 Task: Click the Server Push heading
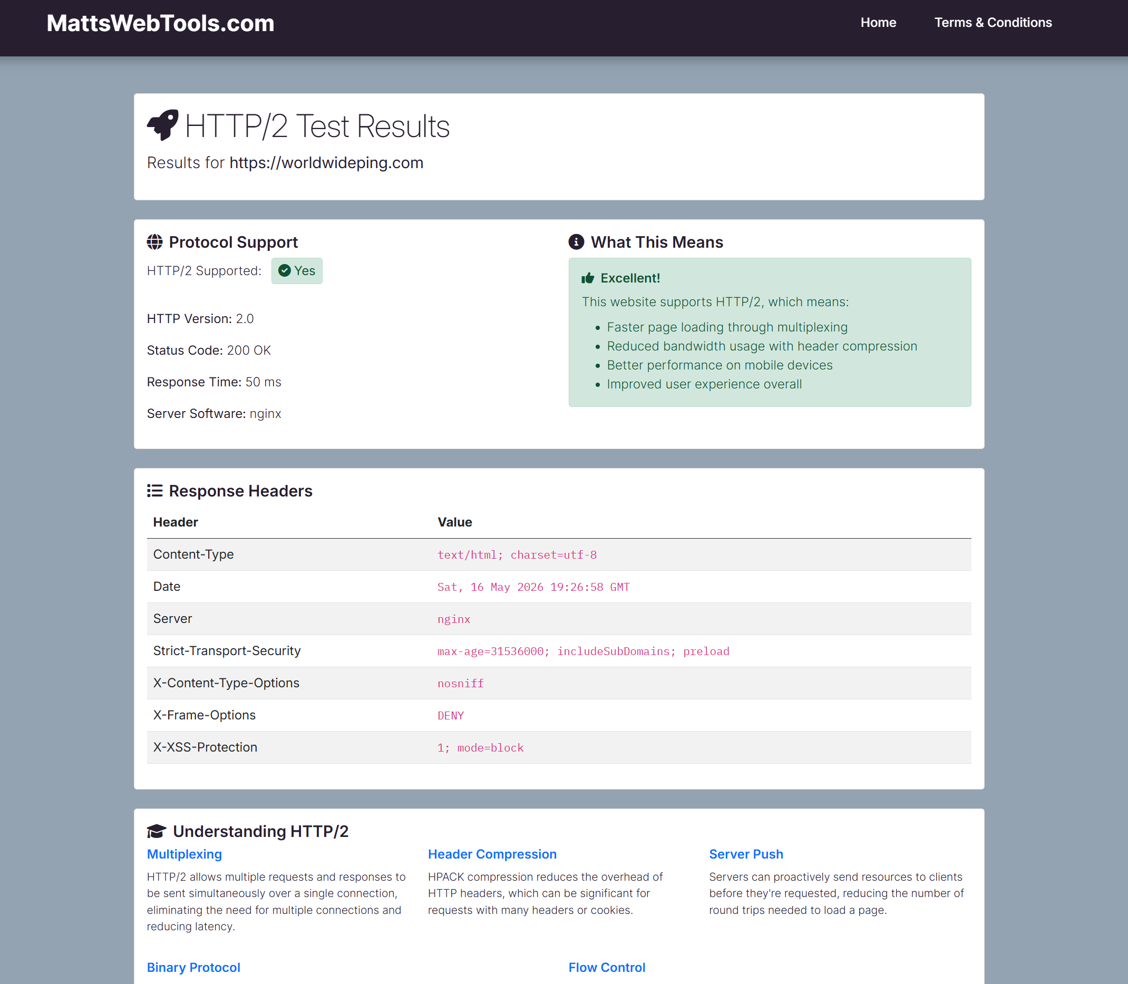click(746, 854)
